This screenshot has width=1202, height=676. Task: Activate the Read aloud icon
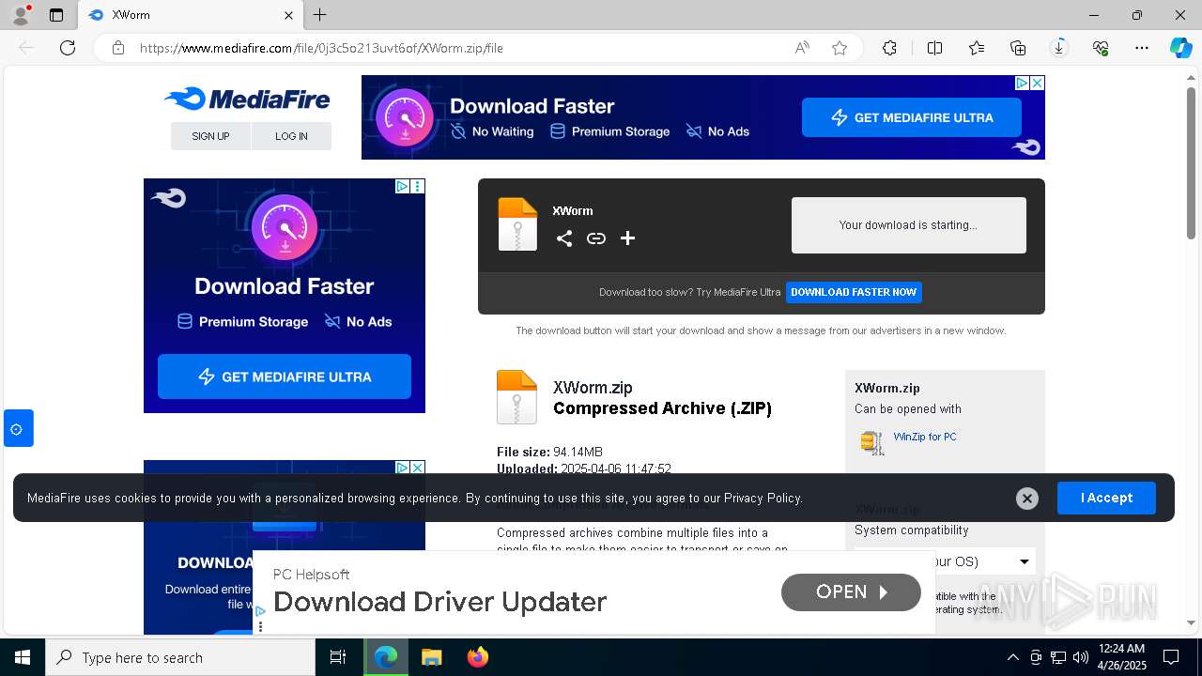[802, 48]
